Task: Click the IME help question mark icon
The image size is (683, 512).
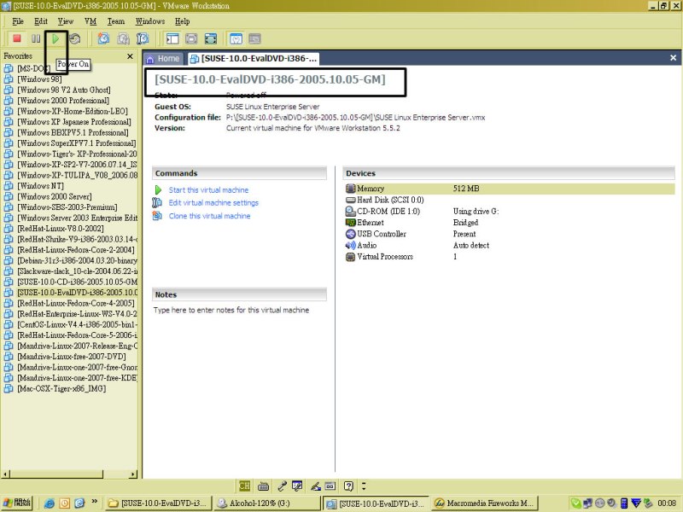Action: 348,486
